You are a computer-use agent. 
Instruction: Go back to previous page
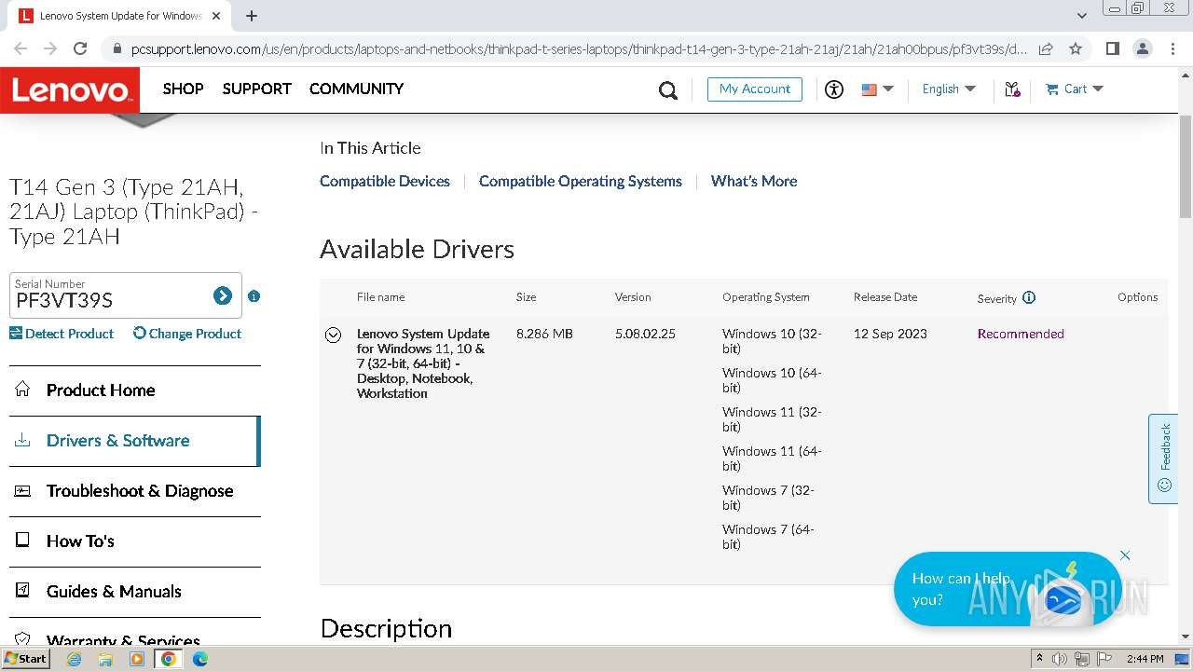21,48
